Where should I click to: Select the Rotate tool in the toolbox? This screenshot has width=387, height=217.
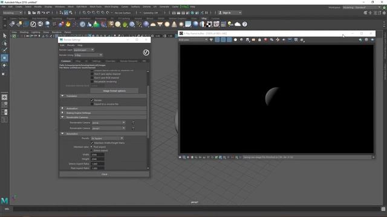[x=4, y=66]
